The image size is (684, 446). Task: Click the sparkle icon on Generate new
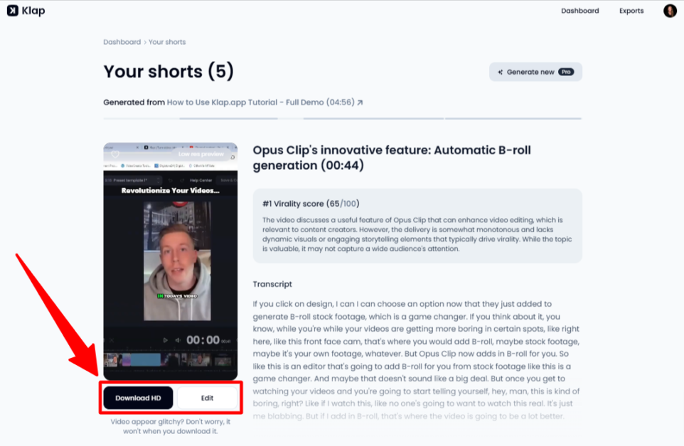(500, 71)
